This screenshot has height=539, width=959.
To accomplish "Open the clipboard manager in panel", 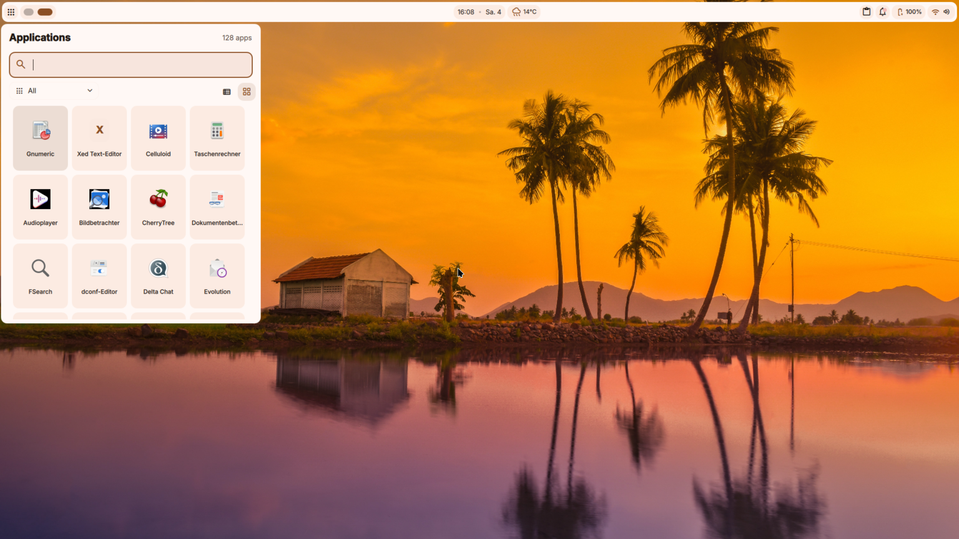I will point(866,12).
